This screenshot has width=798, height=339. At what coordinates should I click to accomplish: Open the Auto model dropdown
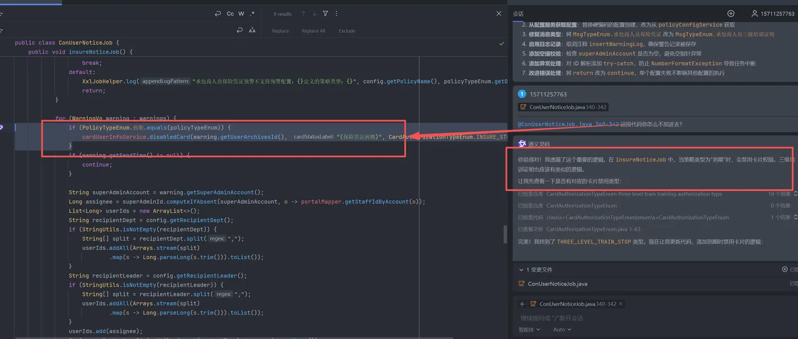tap(562, 329)
